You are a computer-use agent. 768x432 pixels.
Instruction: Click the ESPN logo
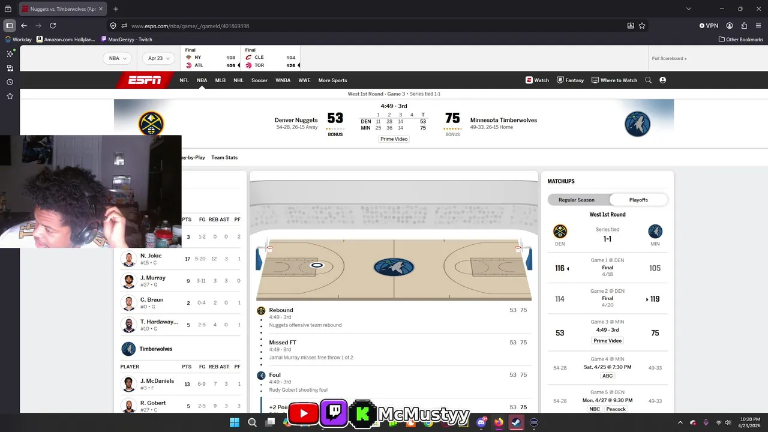click(x=145, y=80)
